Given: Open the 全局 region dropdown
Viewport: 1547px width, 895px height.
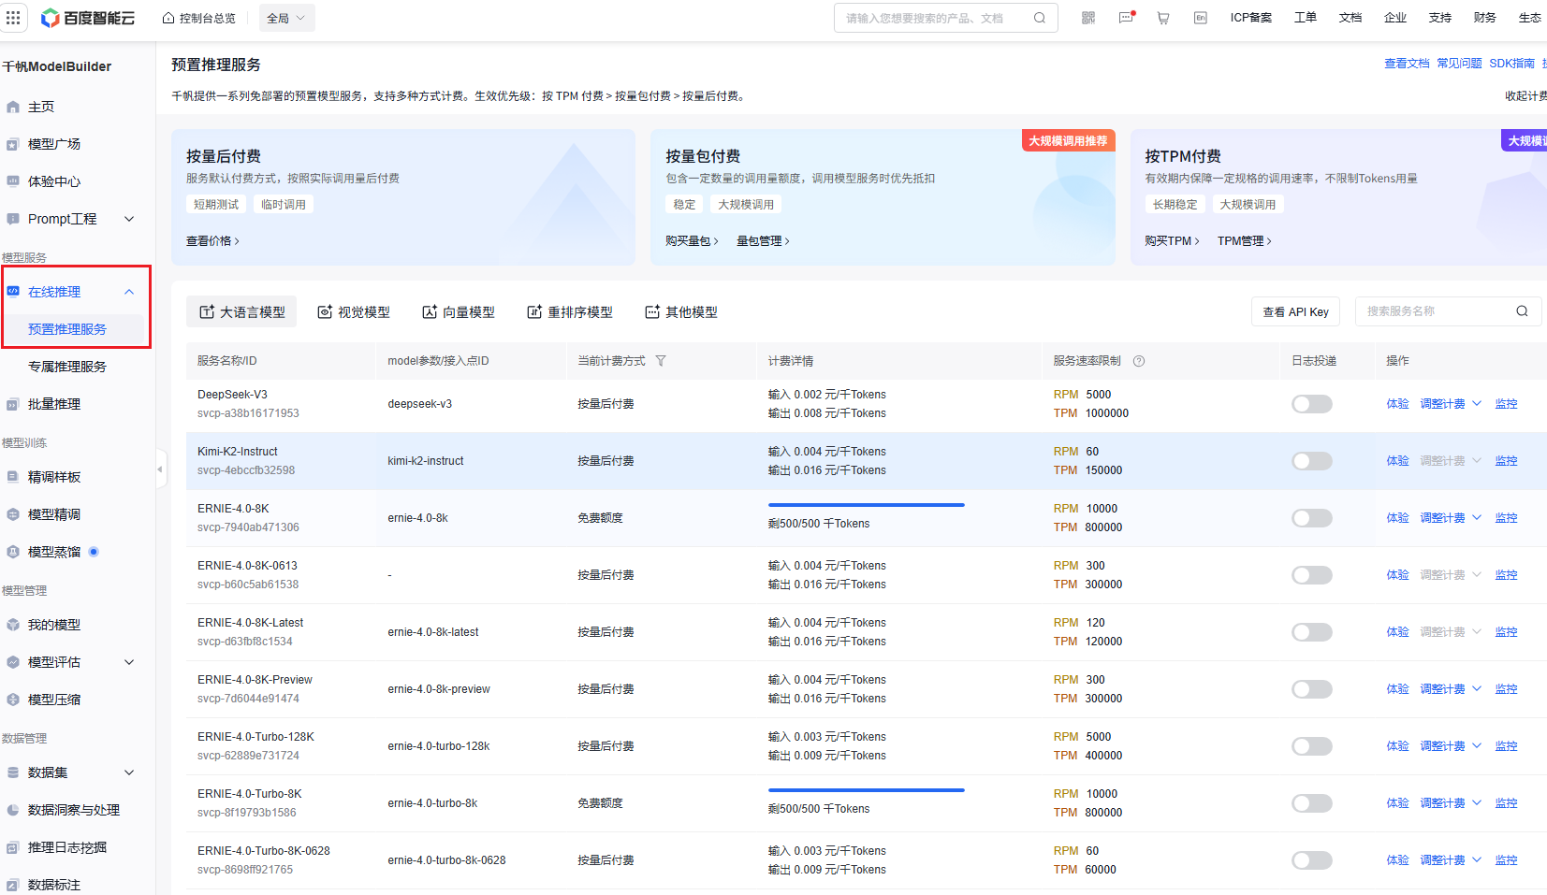Looking at the screenshot, I should (x=286, y=18).
